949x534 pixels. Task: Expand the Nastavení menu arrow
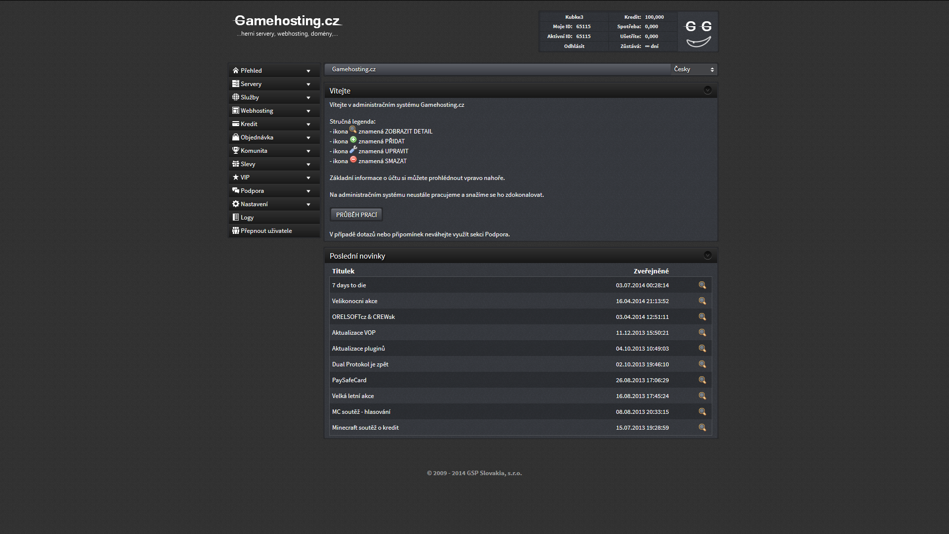click(308, 204)
